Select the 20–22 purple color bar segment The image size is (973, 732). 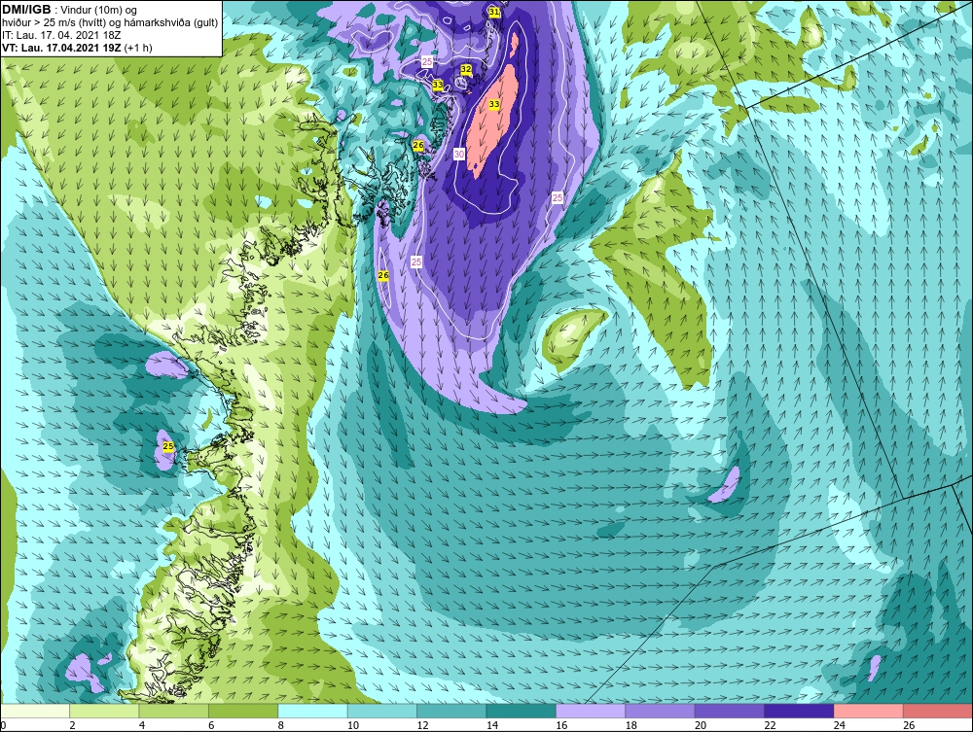click(x=730, y=711)
